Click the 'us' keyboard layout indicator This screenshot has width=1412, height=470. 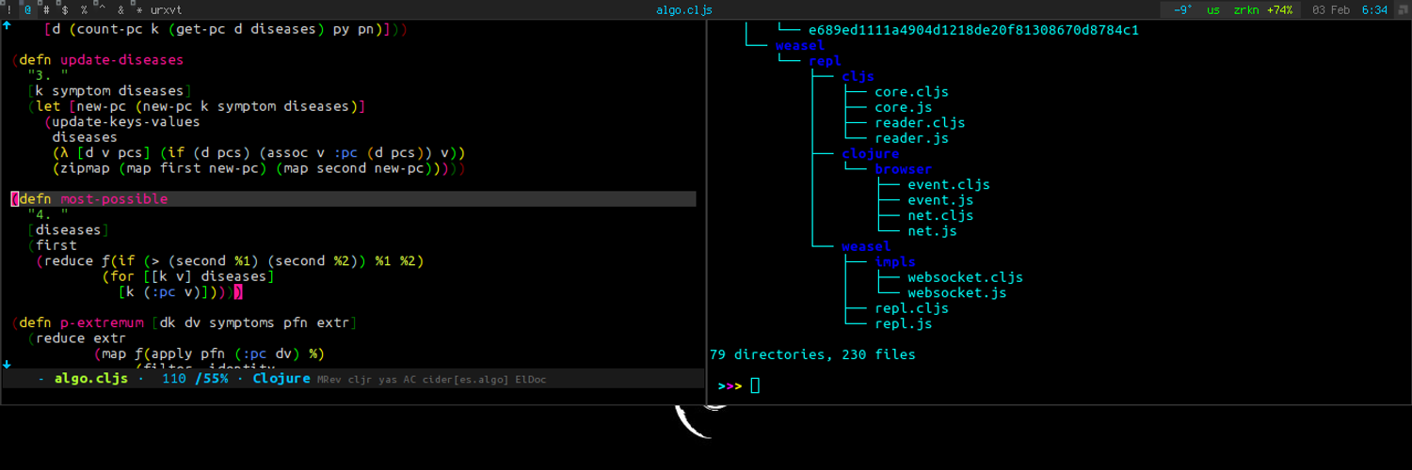click(1213, 9)
